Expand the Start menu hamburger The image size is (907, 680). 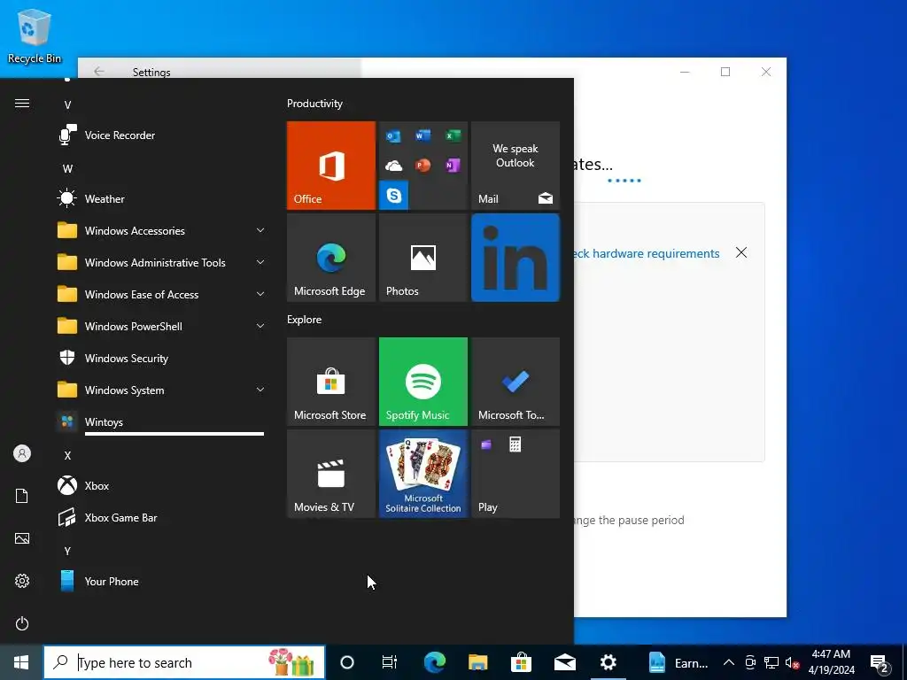click(22, 104)
